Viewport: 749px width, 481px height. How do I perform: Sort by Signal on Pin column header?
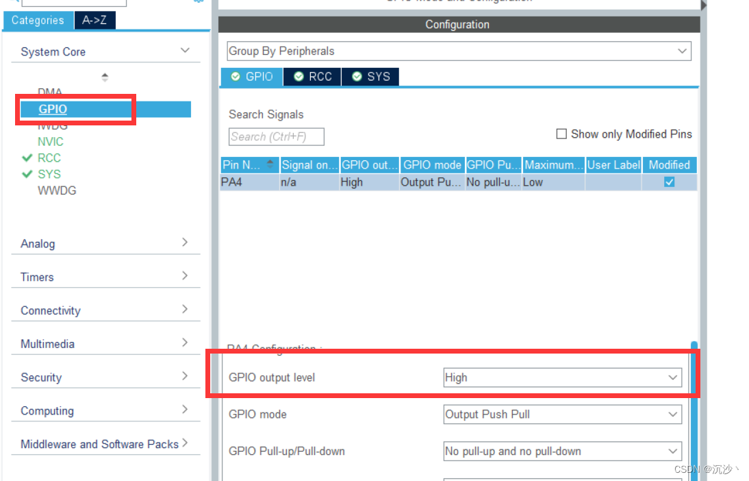pyautogui.click(x=309, y=165)
